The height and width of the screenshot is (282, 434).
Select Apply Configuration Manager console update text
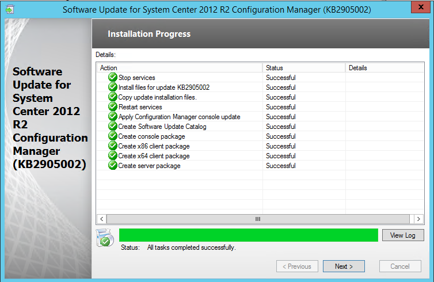(x=179, y=117)
